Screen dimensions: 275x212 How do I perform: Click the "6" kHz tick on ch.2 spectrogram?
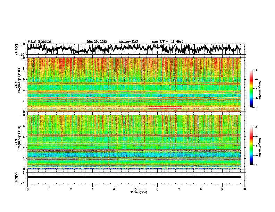click(24, 137)
